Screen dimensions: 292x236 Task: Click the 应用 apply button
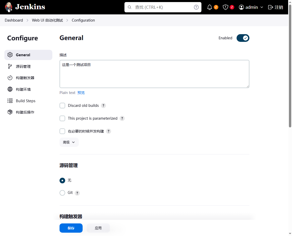98,228
